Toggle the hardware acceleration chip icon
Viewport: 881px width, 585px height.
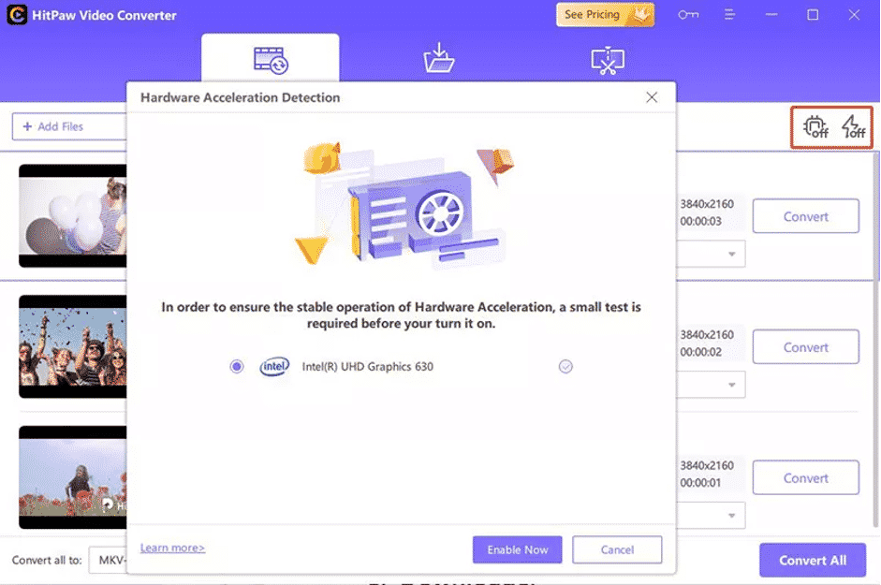pos(815,126)
